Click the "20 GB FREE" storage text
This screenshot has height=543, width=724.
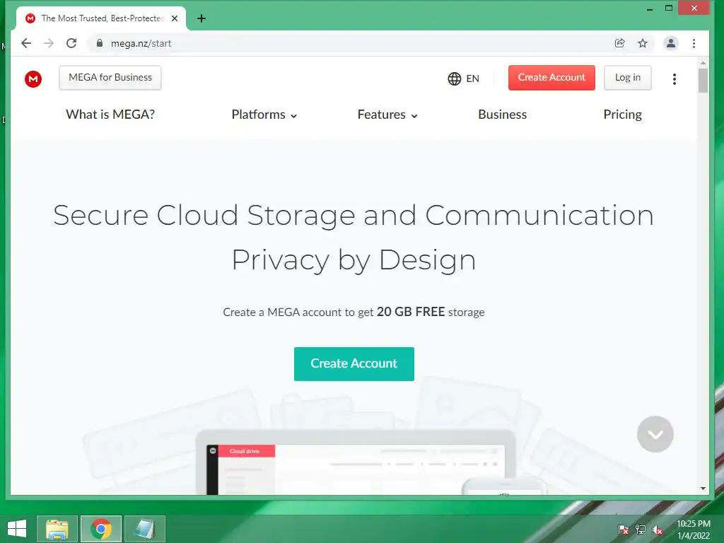(411, 312)
